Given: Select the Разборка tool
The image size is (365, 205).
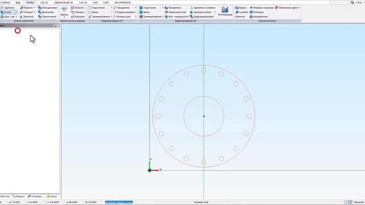Looking at the screenshot, I should point(257,12).
